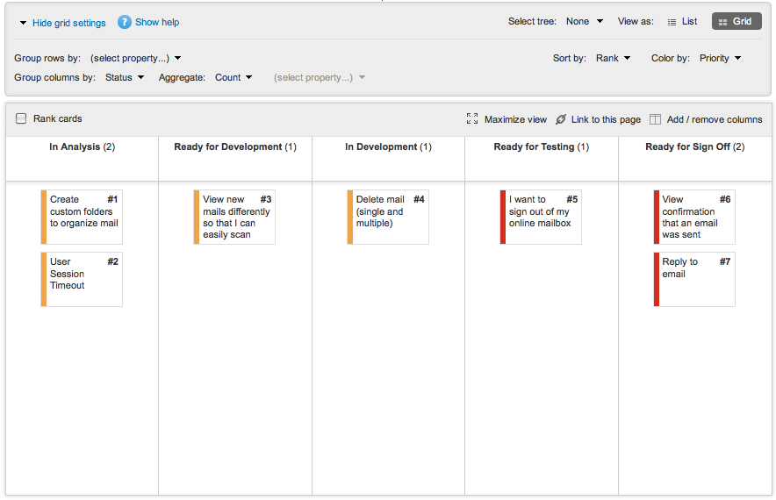
Task: Click the Link to this page icon
Action: pos(561,119)
